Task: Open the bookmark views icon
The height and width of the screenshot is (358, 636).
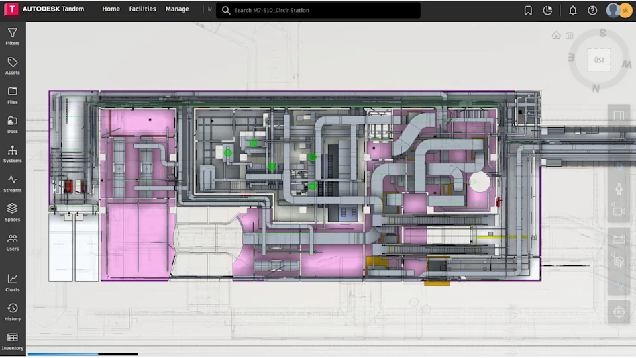Action: click(x=528, y=10)
